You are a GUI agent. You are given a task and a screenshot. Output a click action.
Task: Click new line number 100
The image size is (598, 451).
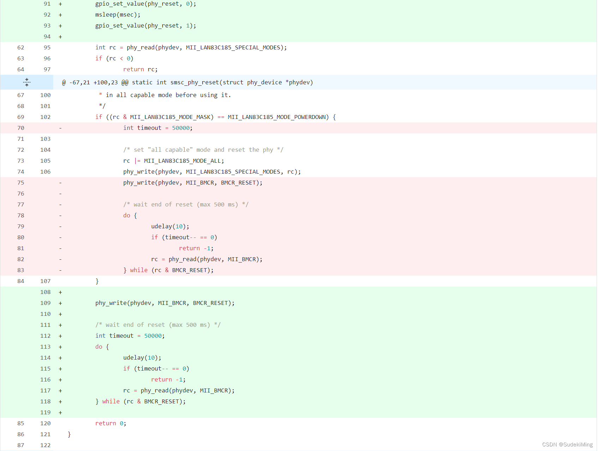tap(45, 95)
